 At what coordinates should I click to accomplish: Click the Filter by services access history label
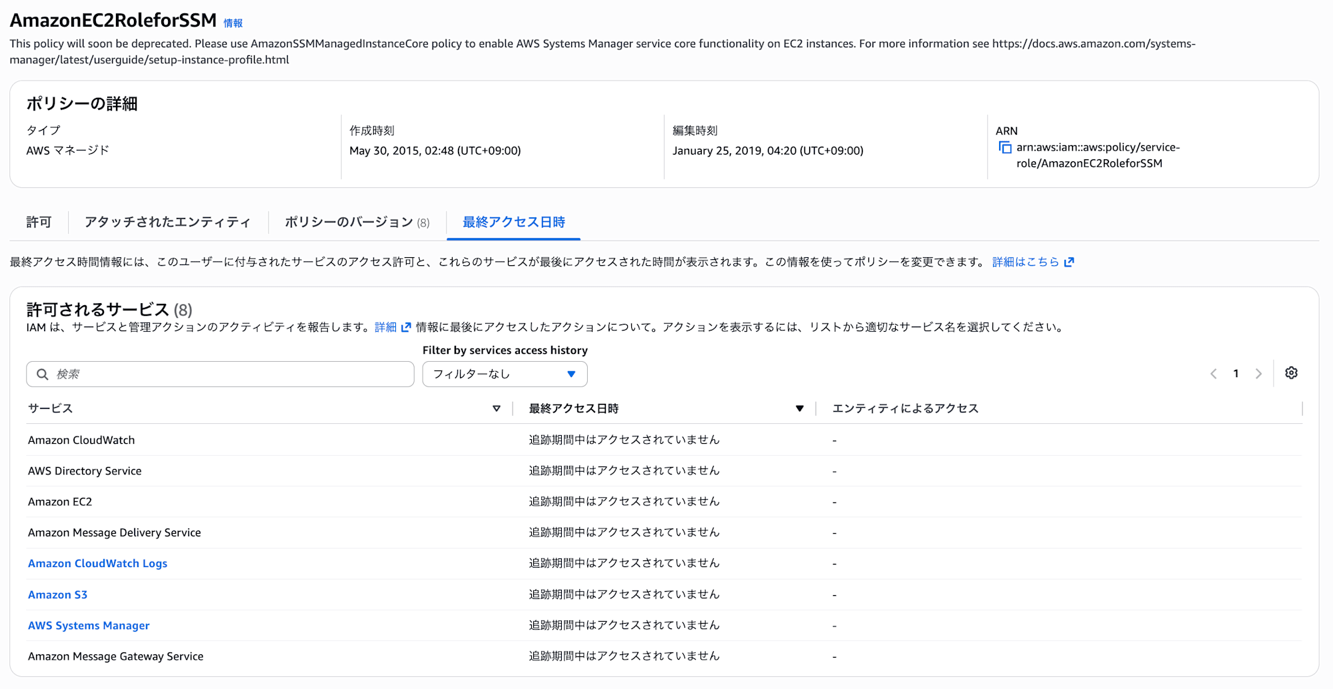coord(505,350)
